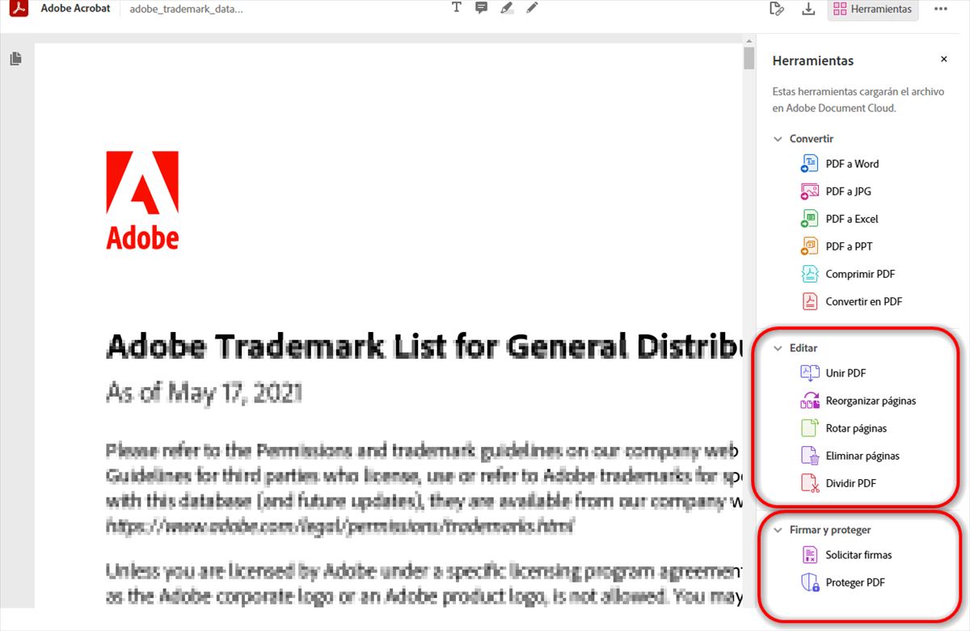
Task: Click the document vertical scrollbar thumb
Action: (749, 59)
